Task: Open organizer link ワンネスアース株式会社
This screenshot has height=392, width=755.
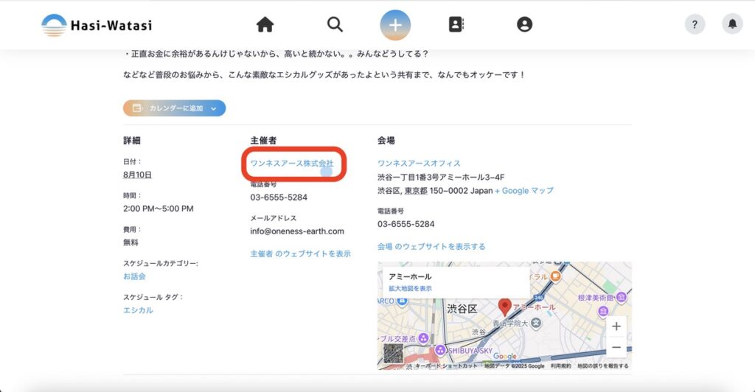Action: tap(292, 163)
